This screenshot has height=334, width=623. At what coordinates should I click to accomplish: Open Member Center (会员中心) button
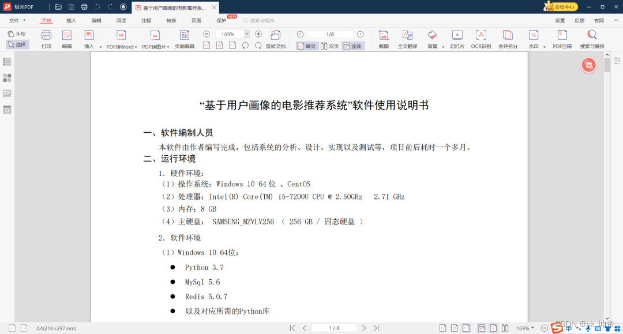(x=561, y=7)
